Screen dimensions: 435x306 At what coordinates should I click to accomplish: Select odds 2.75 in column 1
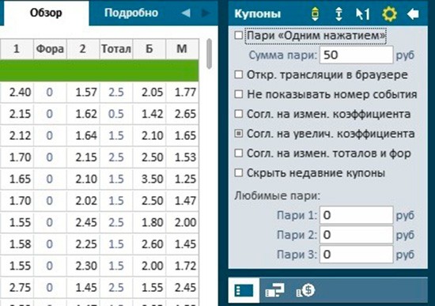coord(20,287)
